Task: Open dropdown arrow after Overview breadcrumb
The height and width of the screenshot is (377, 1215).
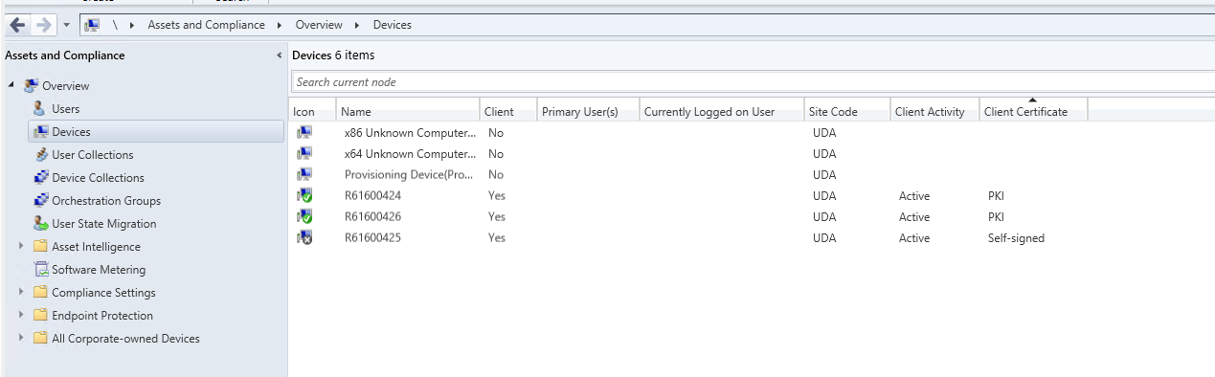Action: click(x=357, y=25)
